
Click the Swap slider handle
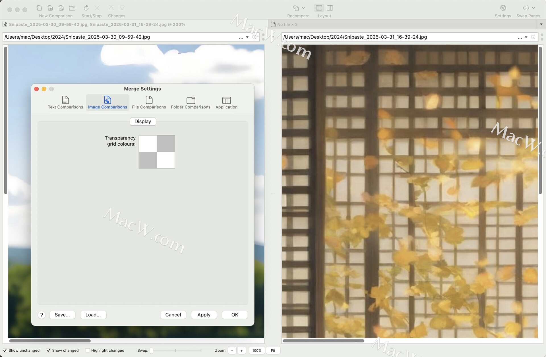[152, 350]
